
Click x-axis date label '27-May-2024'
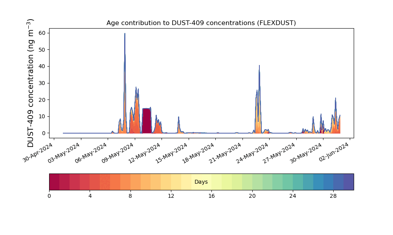click(x=280, y=152)
